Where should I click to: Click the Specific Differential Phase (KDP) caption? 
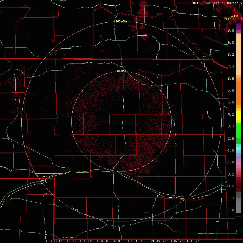click(84, 241)
